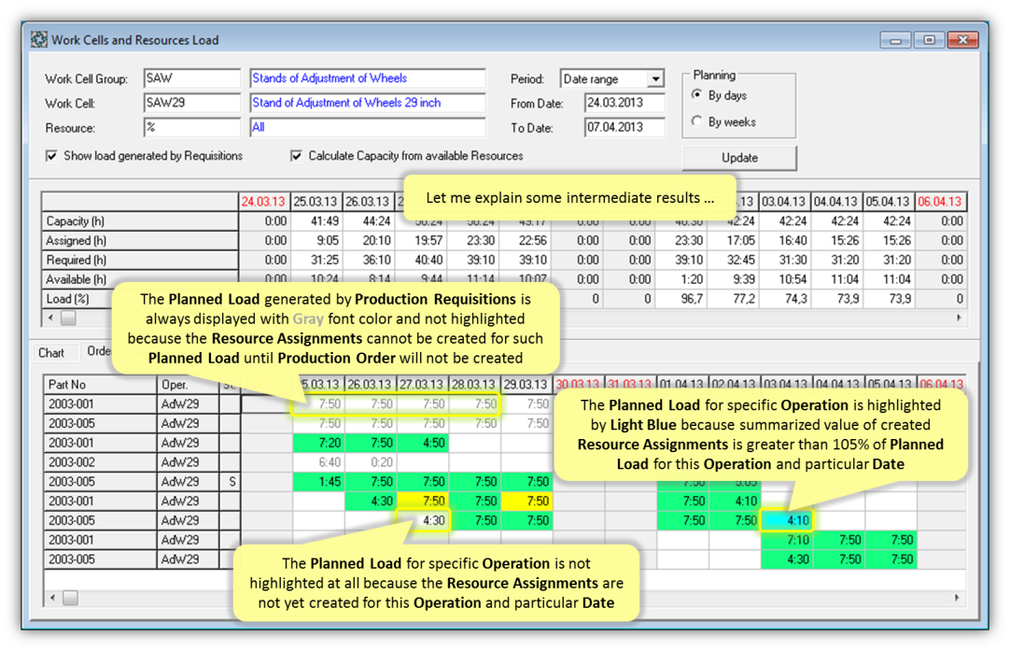Viewport: 1010px width, 651px height.
Task: Click the 9:39 available hours cell
Action: point(735,279)
